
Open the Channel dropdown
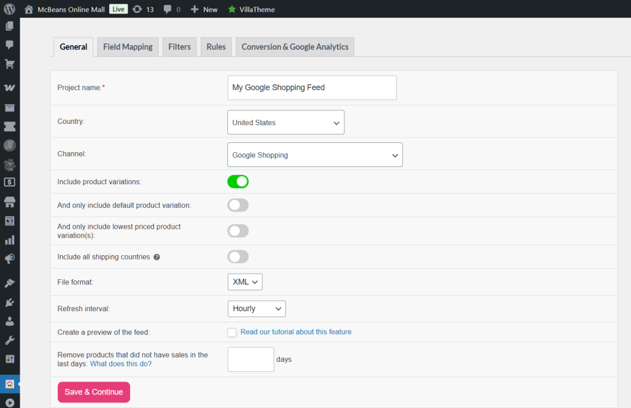pyautogui.click(x=315, y=155)
